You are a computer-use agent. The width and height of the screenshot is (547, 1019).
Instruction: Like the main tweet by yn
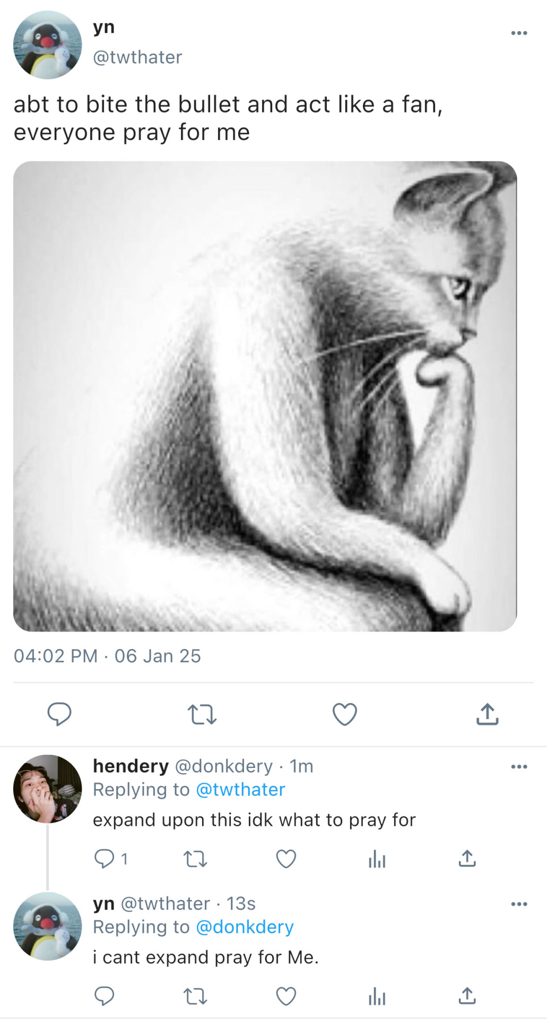pyautogui.click(x=344, y=714)
